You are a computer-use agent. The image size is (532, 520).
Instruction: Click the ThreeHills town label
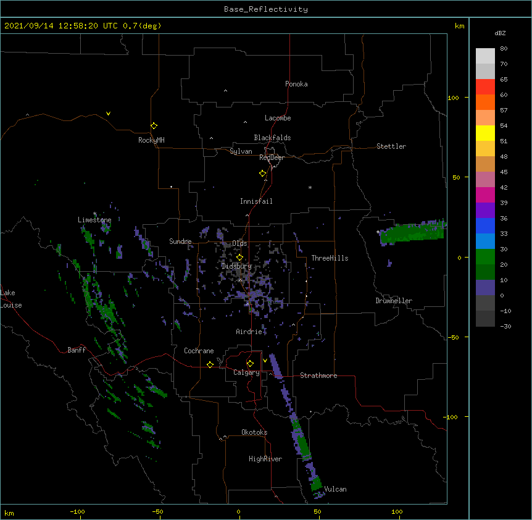tap(330, 258)
